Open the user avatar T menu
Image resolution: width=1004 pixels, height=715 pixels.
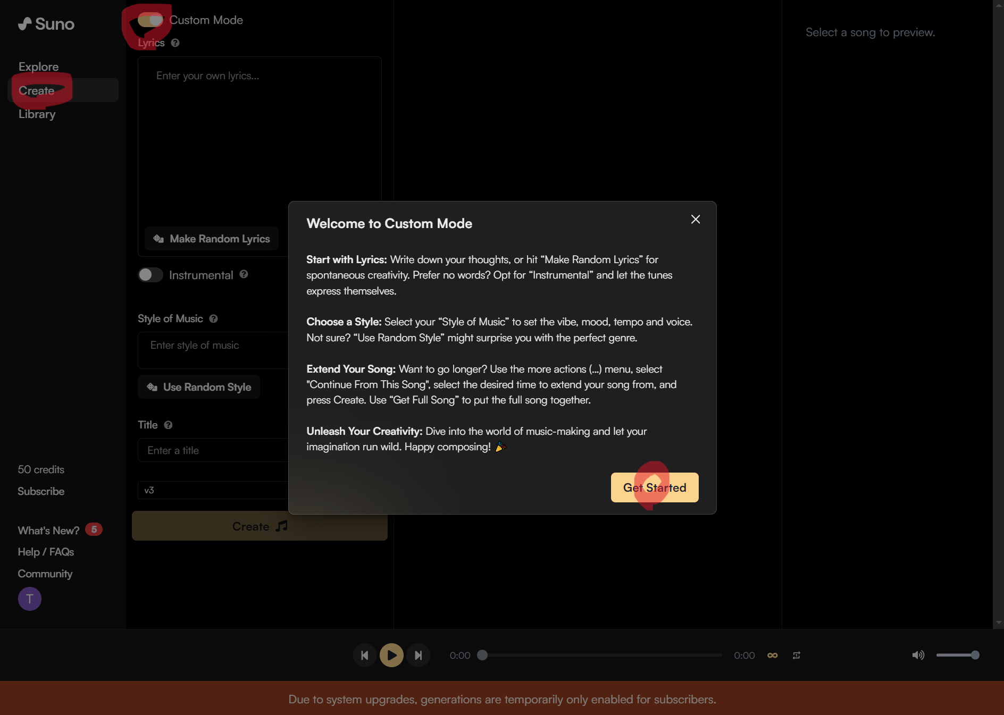point(30,599)
